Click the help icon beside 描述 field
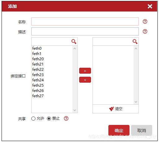The image size is (159, 142). click(x=145, y=31)
